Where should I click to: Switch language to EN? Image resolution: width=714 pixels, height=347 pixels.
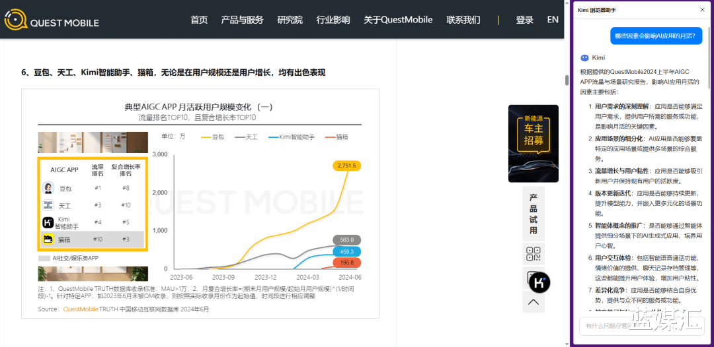(x=553, y=20)
